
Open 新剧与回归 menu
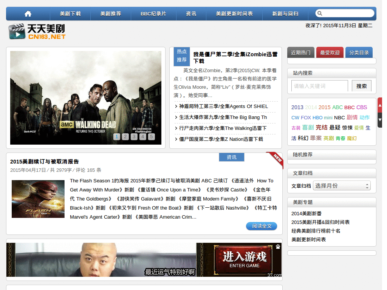tap(285, 14)
